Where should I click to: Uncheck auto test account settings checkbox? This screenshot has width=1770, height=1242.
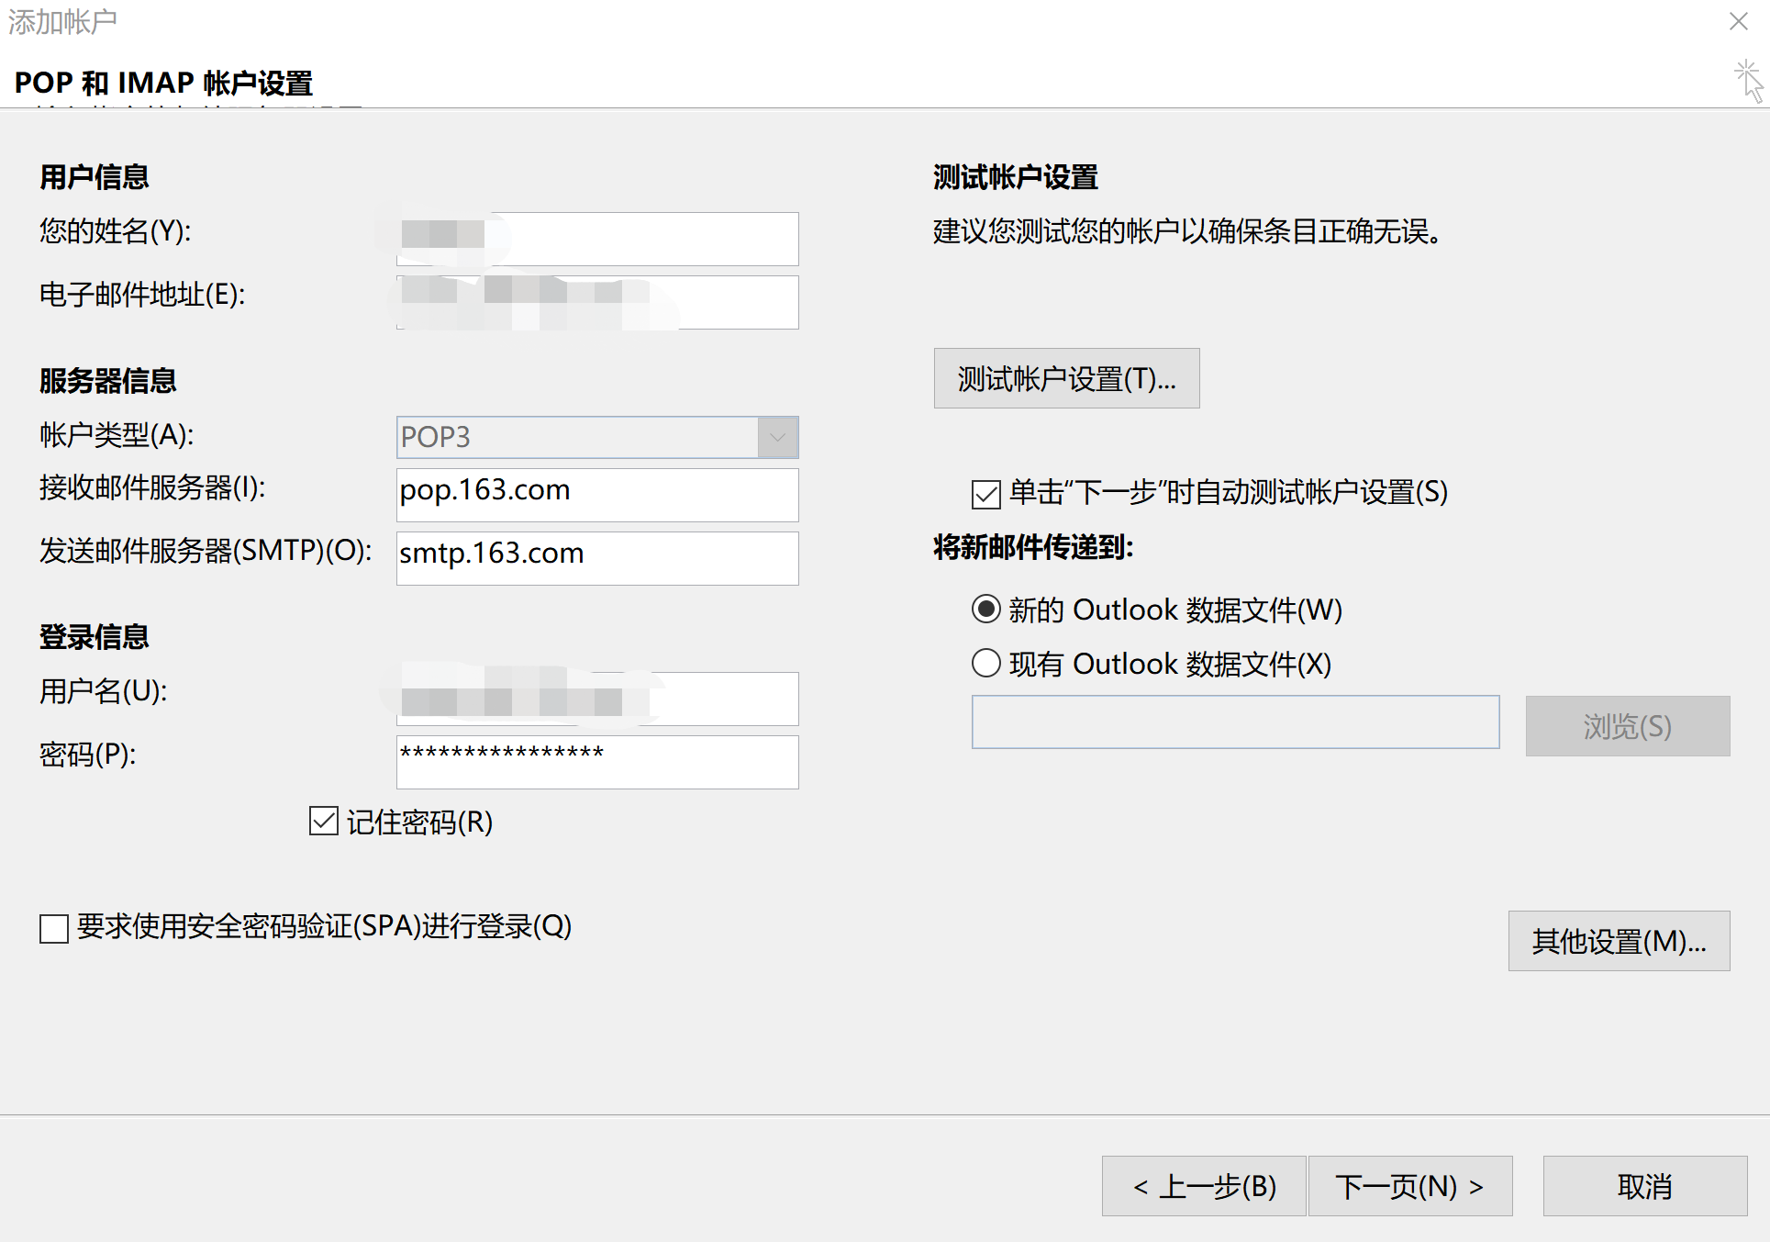[985, 494]
